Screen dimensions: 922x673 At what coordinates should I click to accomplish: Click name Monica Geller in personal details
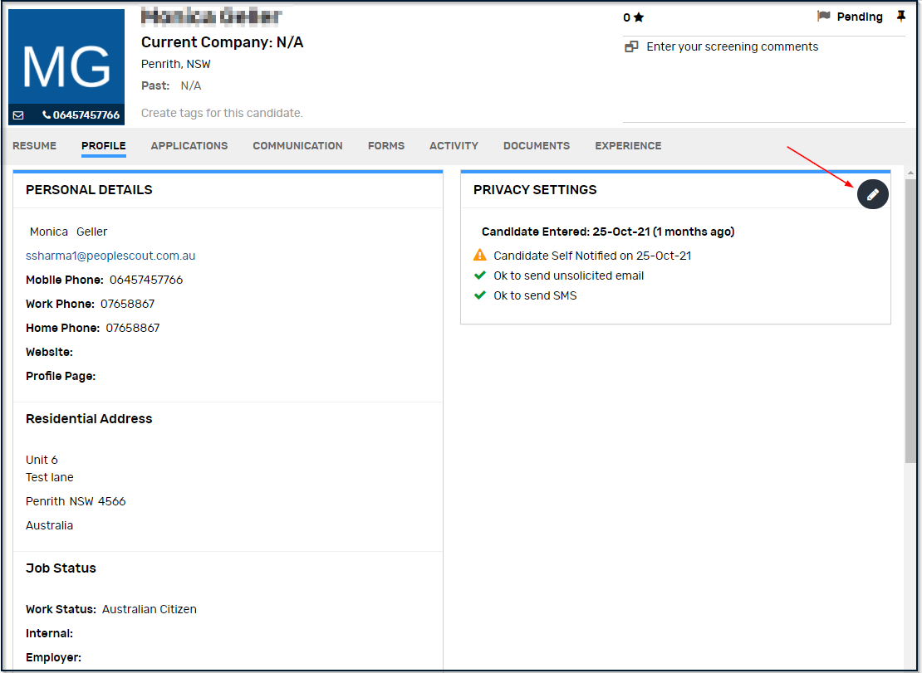68,232
